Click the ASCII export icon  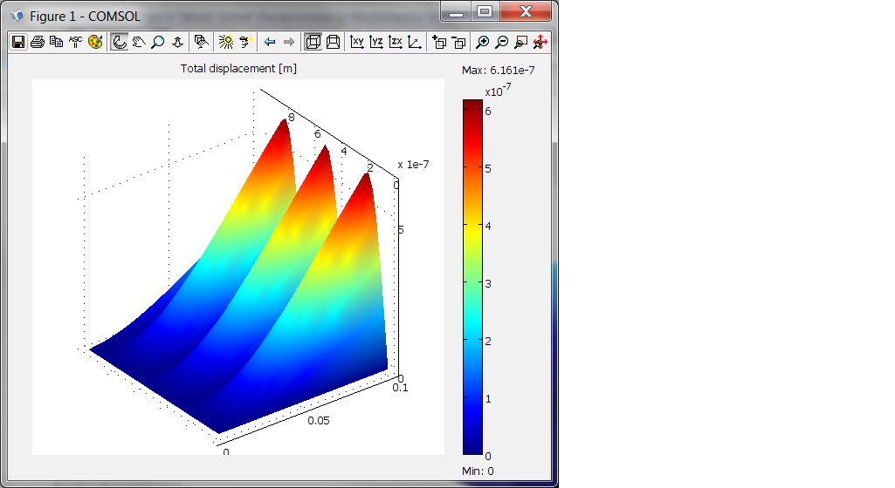(x=75, y=42)
